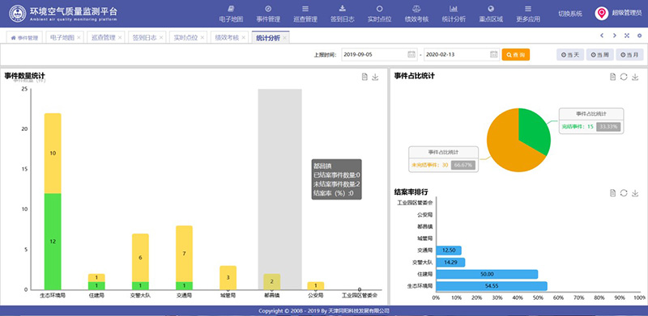This screenshot has height=316, width=648.
Task: Download the 事件数量统计 chart
Action: click(375, 77)
